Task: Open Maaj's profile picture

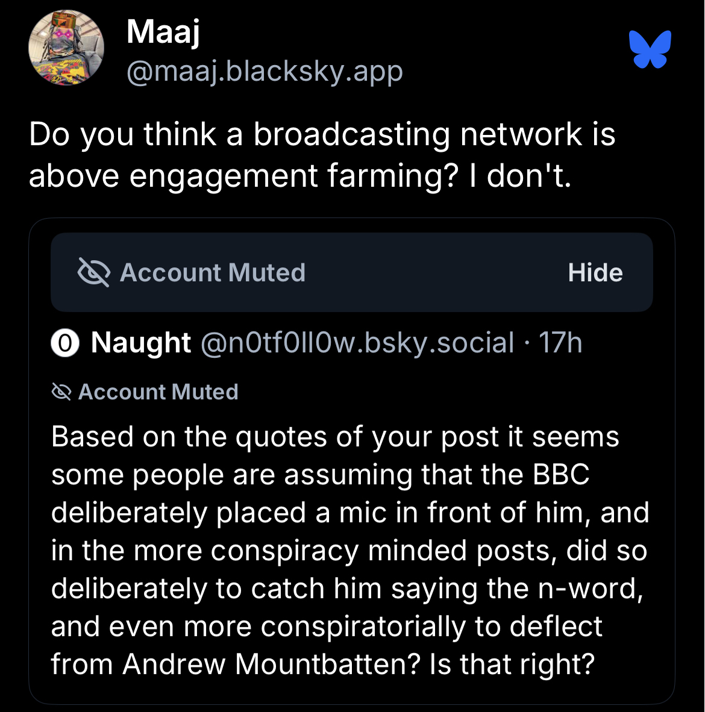Action: [66, 48]
